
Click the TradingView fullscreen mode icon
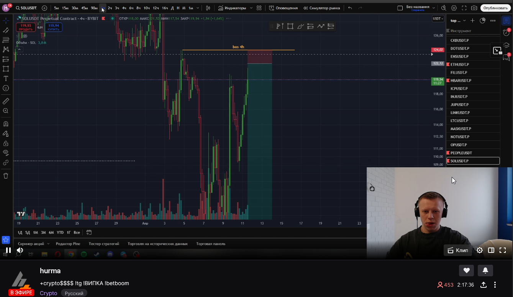point(464,8)
